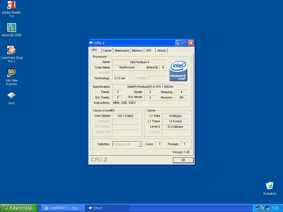Open the Adobe Reader 7.0 desktop icon
283x212 pixels.
11,9
